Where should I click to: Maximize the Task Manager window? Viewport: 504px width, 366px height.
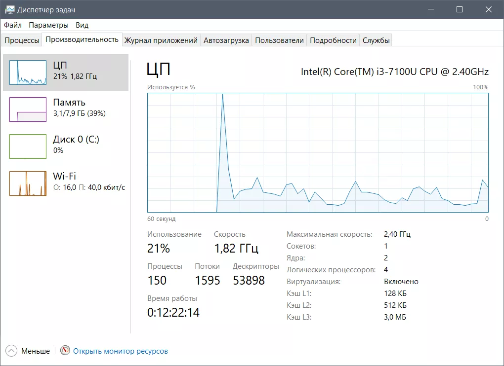tap(460, 10)
